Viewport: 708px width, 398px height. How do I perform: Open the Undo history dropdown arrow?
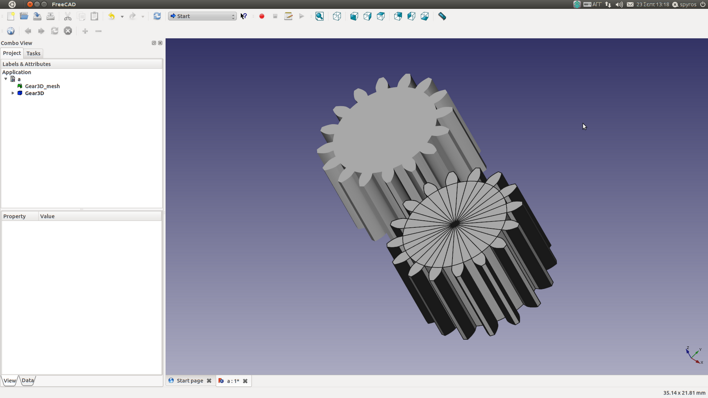coord(123,16)
